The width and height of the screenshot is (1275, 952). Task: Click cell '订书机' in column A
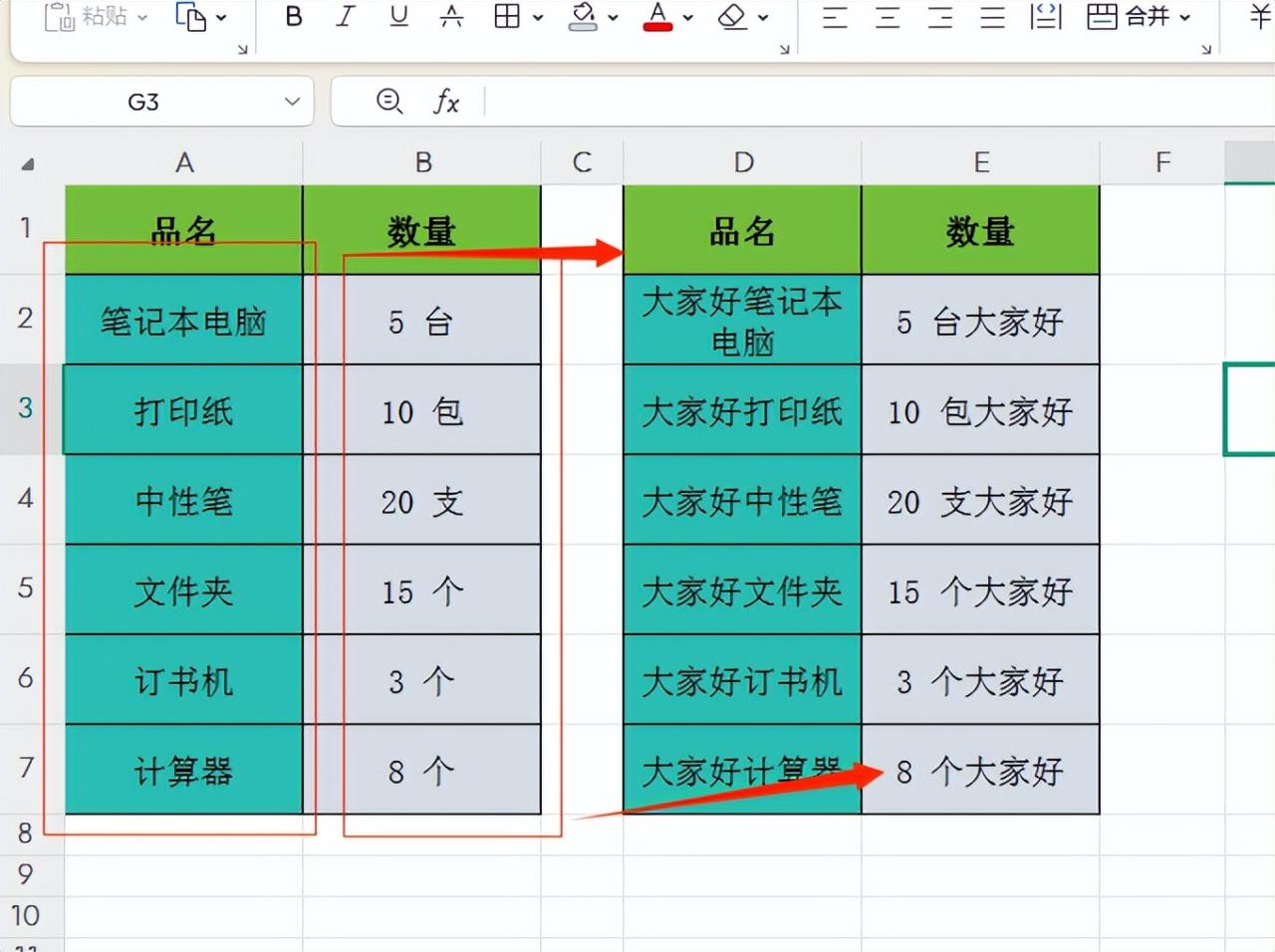(x=184, y=679)
